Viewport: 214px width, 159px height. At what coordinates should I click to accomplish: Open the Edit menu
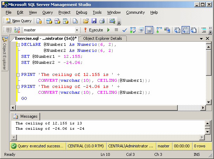(20, 12)
